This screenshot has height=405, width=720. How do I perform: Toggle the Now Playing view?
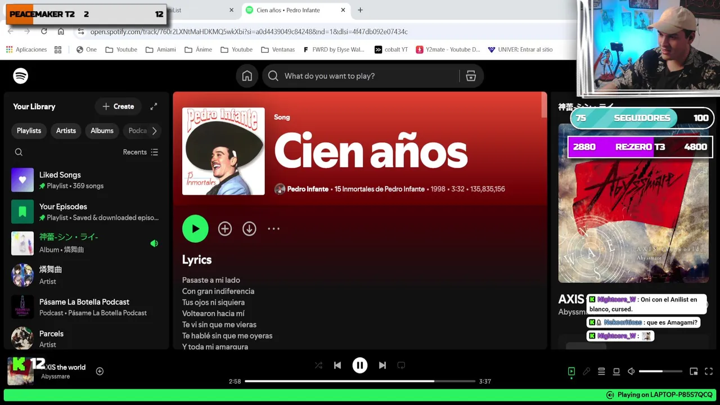[x=571, y=371]
